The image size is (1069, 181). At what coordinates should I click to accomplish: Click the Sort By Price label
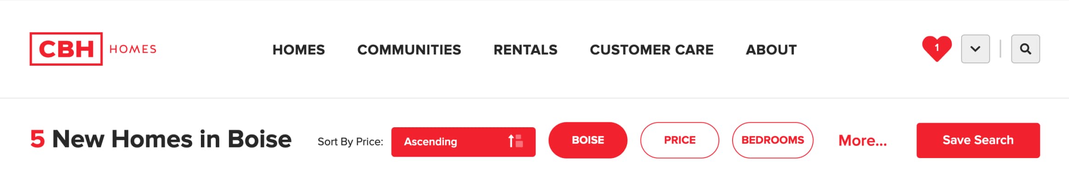tap(350, 141)
